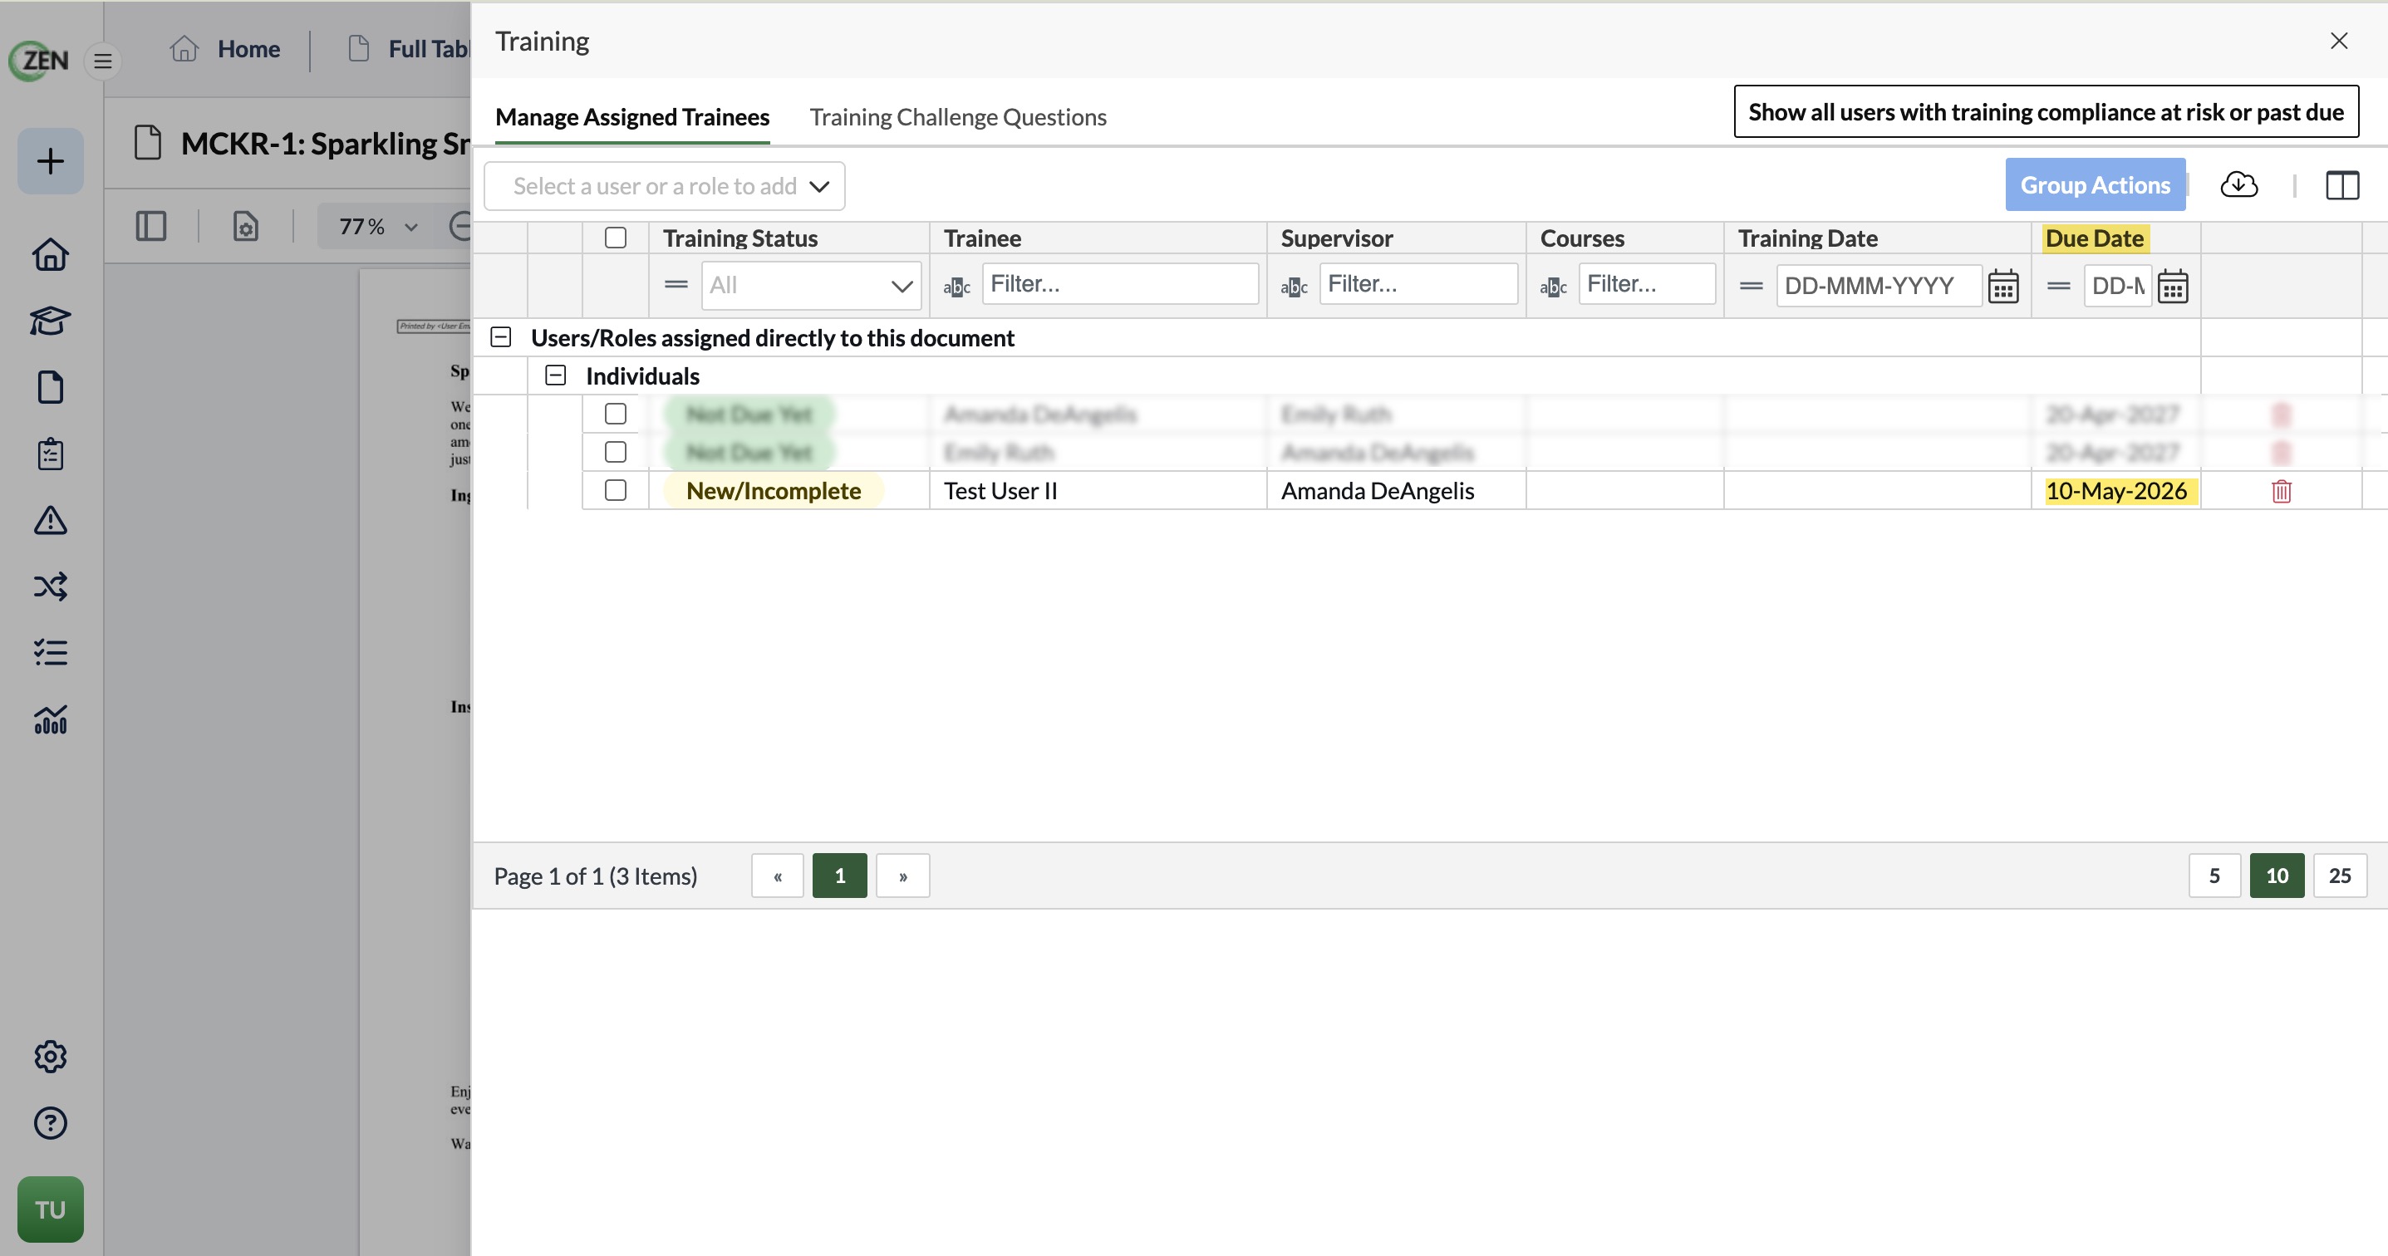Open the Training Date filter calendar icon

pyautogui.click(x=2003, y=287)
